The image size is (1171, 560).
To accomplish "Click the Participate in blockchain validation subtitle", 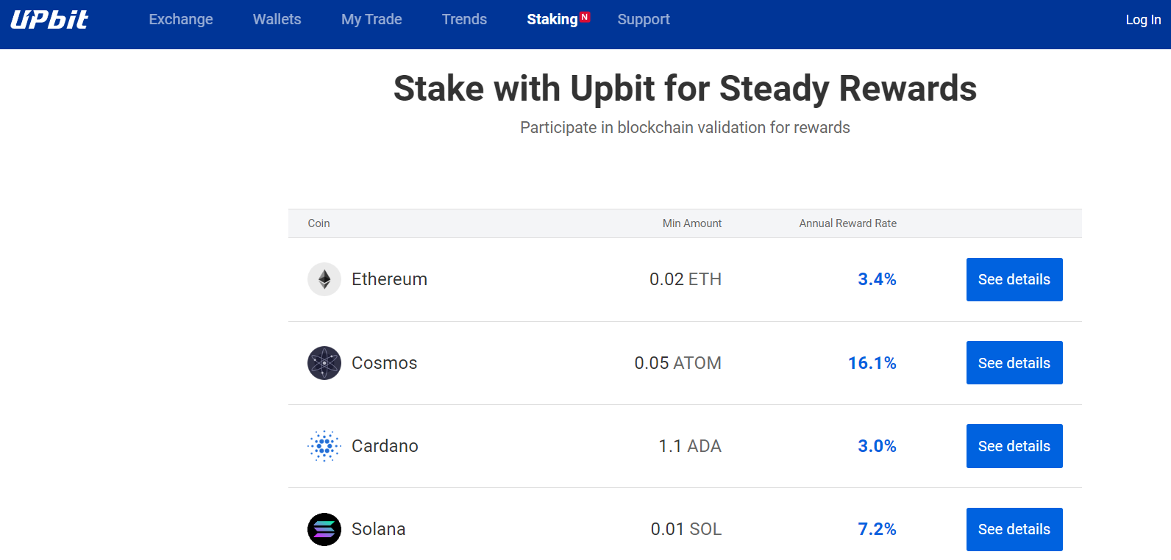I will (685, 128).
